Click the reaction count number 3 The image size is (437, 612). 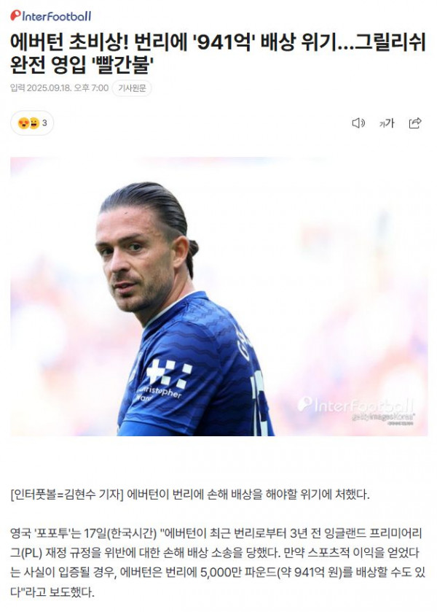[x=44, y=123]
